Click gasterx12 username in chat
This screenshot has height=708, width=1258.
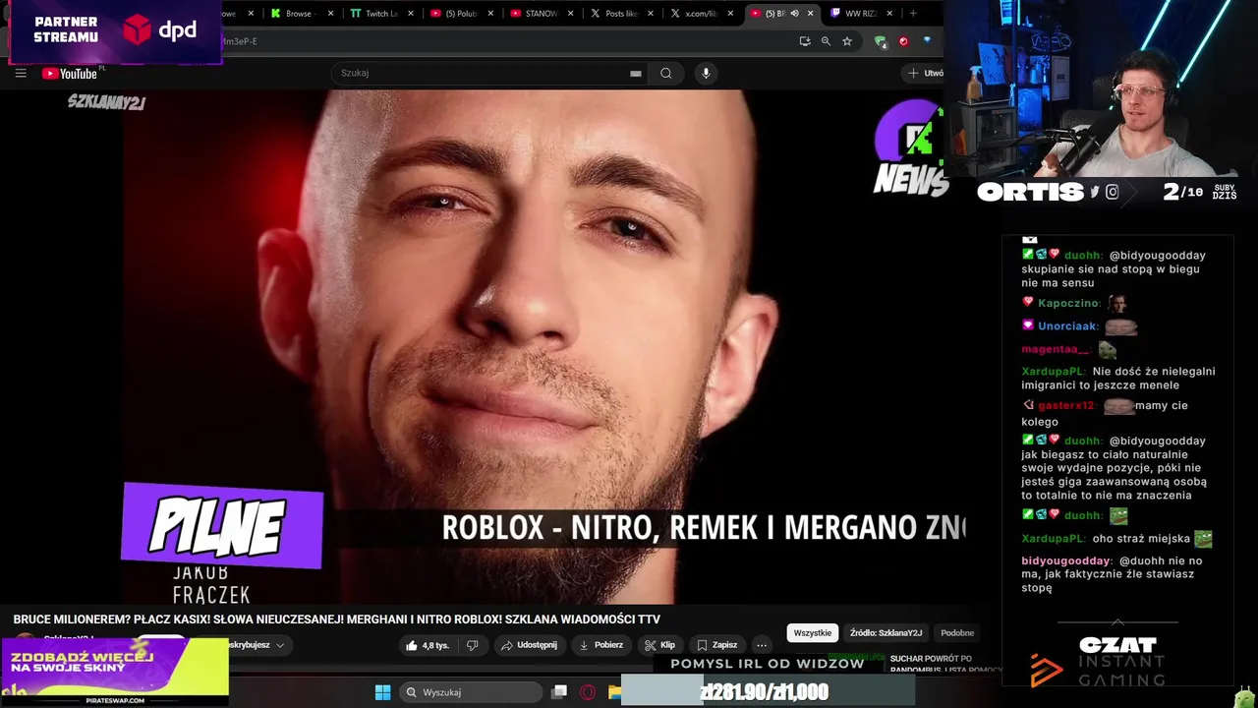(1066, 406)
